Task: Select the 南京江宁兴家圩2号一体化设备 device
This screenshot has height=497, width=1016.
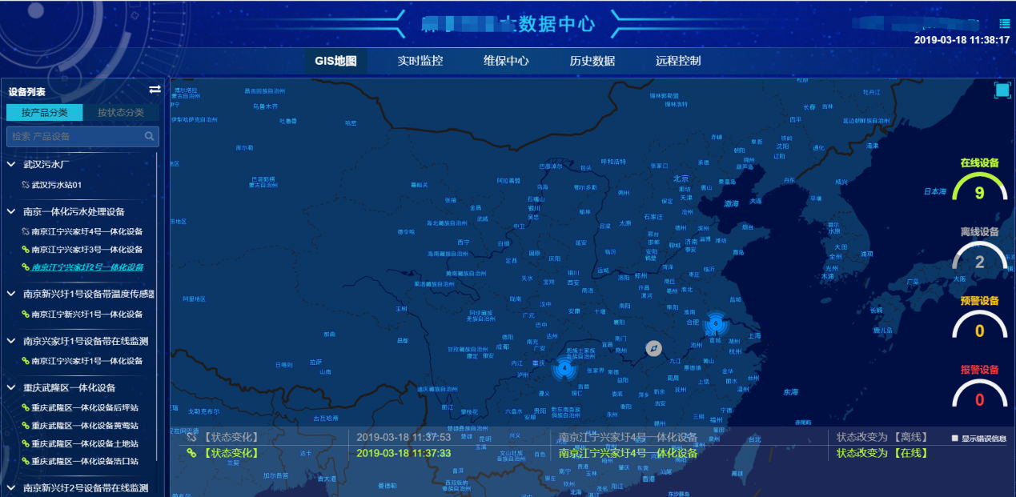Action: 88,266
